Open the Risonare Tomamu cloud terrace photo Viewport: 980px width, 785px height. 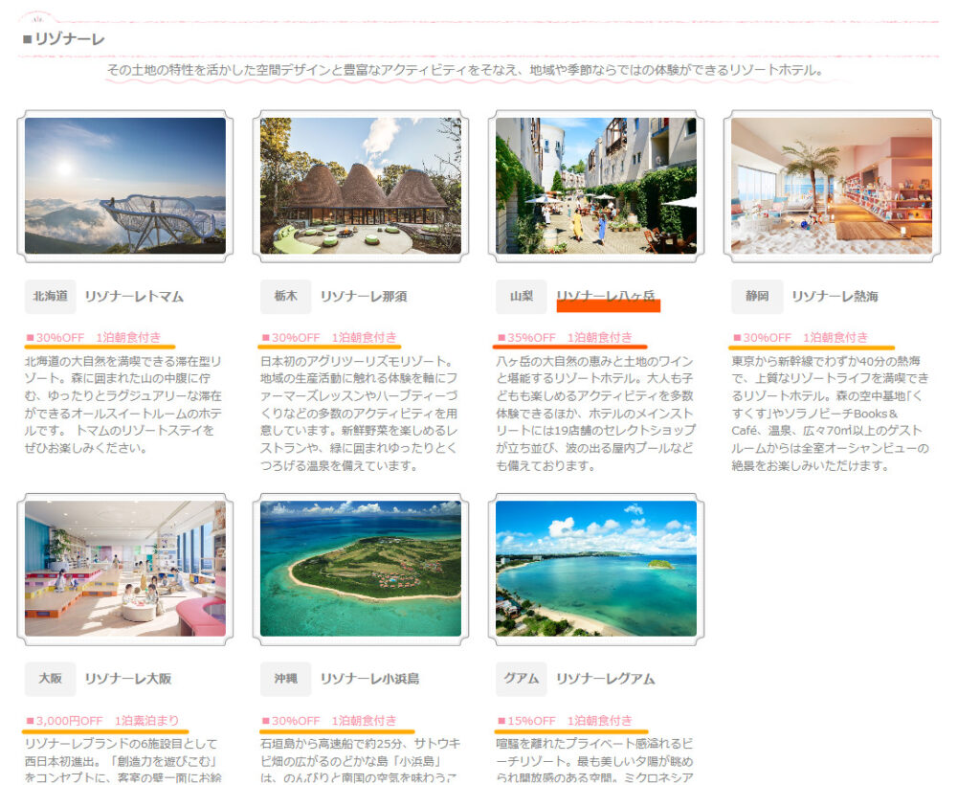(x=125, y=186)
